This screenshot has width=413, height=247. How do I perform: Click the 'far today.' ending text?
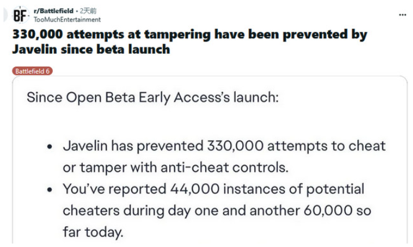[x=93, y=233]
